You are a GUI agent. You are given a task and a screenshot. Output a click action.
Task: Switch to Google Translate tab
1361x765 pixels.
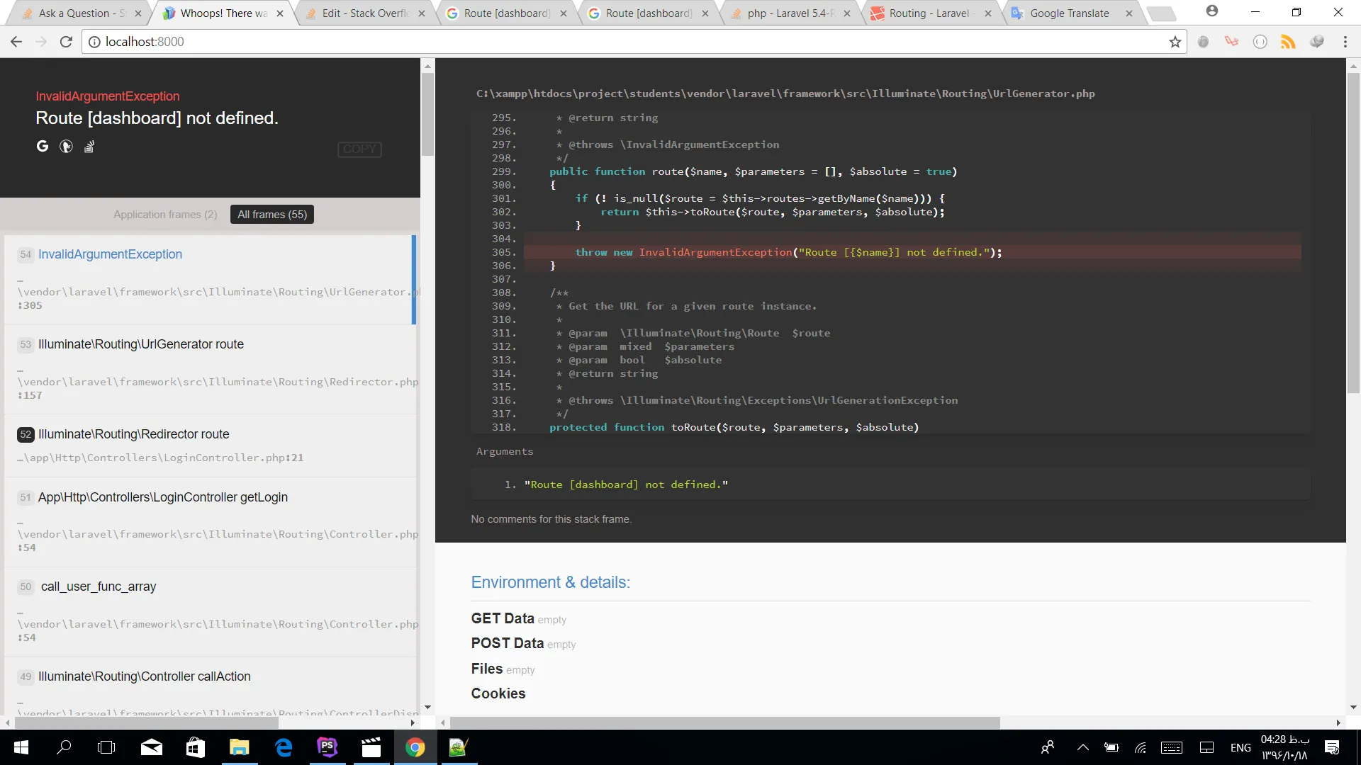point(1069,13)
